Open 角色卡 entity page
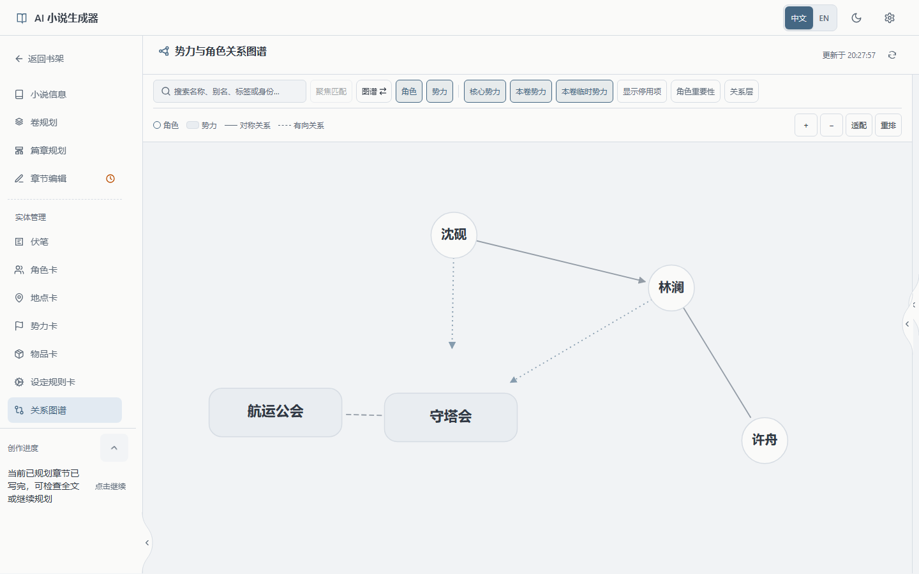Image resolution: width=919 pixels, height=574 pixels. [x=64, y=270]
